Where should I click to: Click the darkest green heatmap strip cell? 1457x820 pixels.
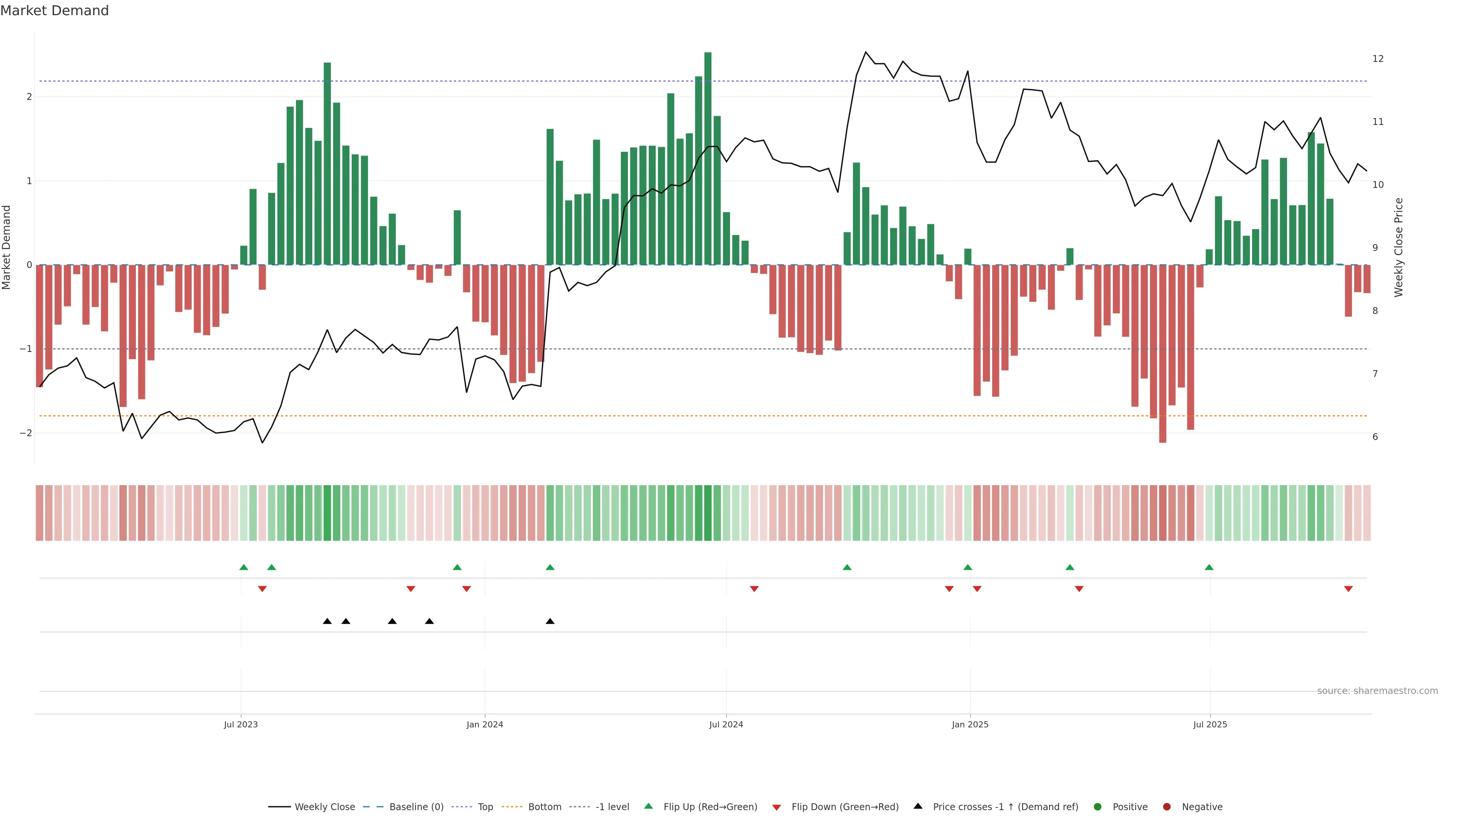click(x=708, y=513)
